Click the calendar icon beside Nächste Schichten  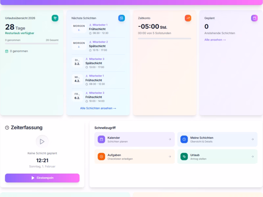(x=121, y=18)
